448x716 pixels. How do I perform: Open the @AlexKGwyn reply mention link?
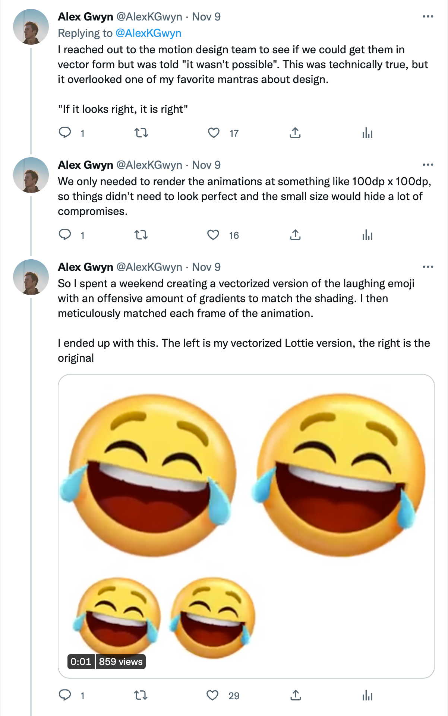(148, 33)
